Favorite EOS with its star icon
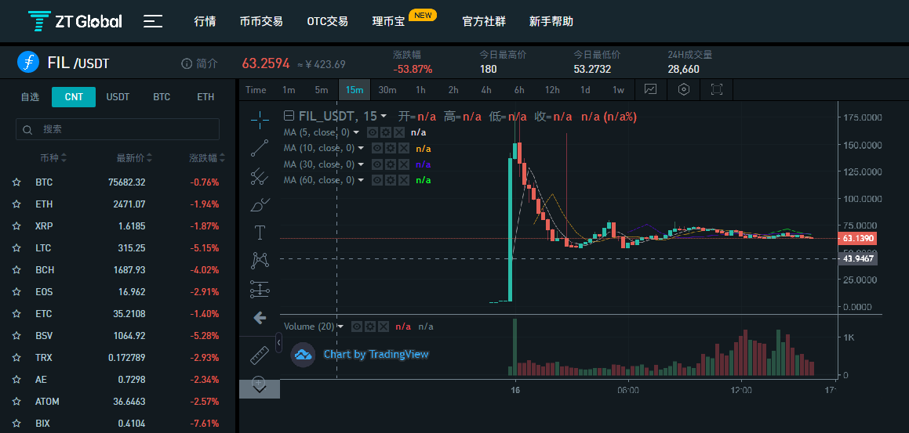The image size is (909, 433). click(16, 292)
